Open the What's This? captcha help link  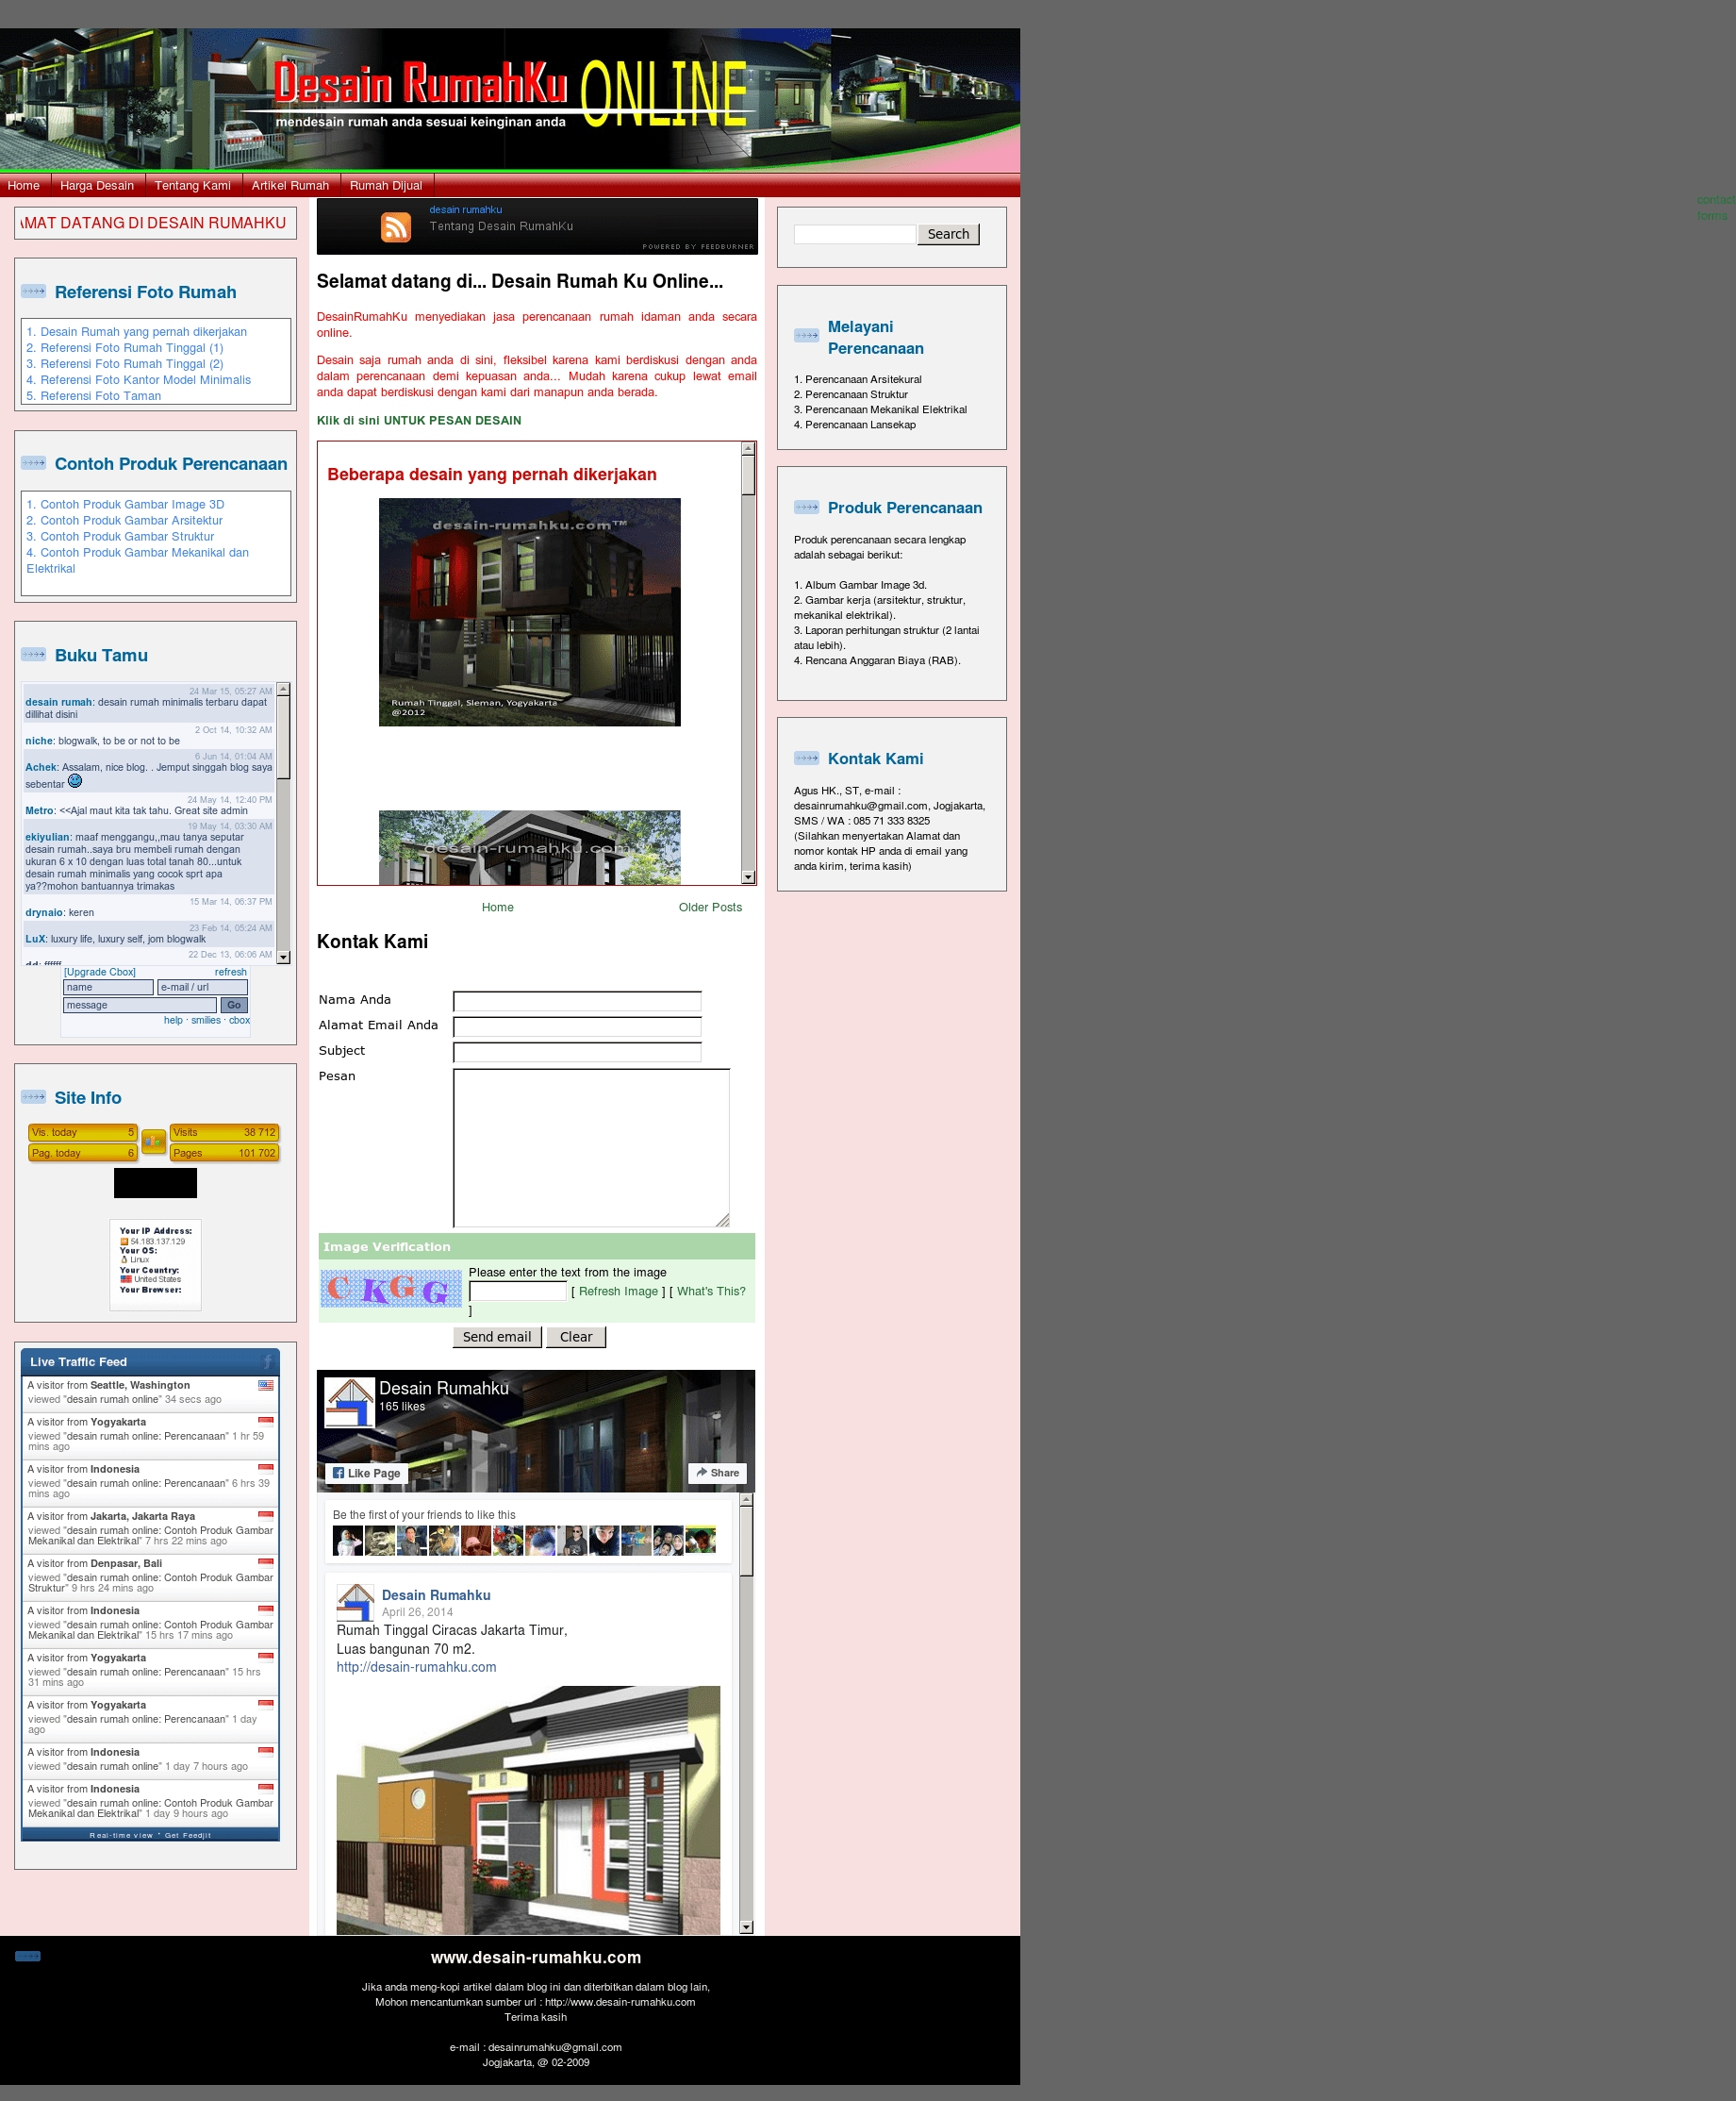(711, 1292)
